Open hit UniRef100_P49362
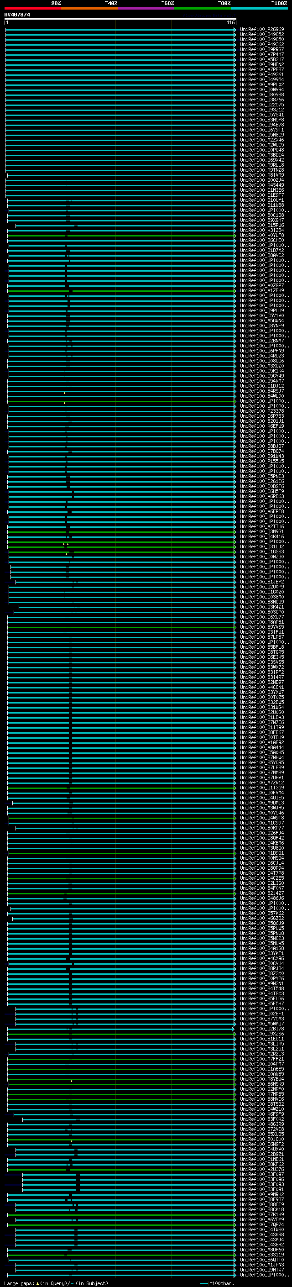The image size is (292, 1287). coord(261,44)
